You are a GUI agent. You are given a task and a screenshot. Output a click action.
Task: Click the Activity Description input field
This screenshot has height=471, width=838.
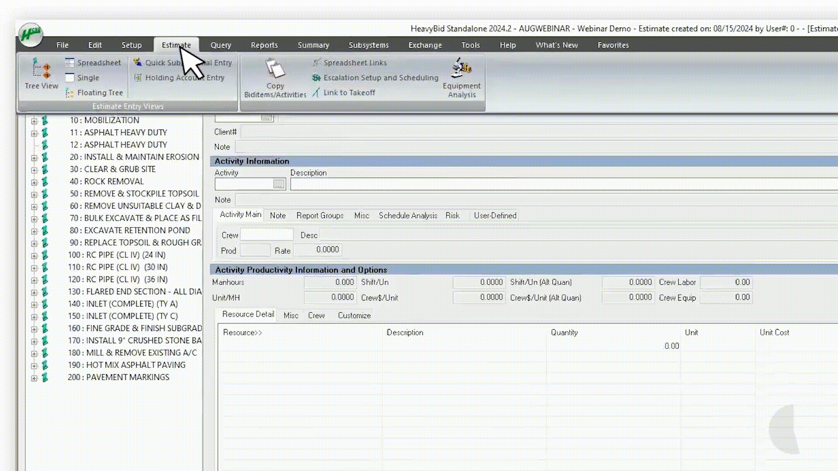click(x=564, y=184)
